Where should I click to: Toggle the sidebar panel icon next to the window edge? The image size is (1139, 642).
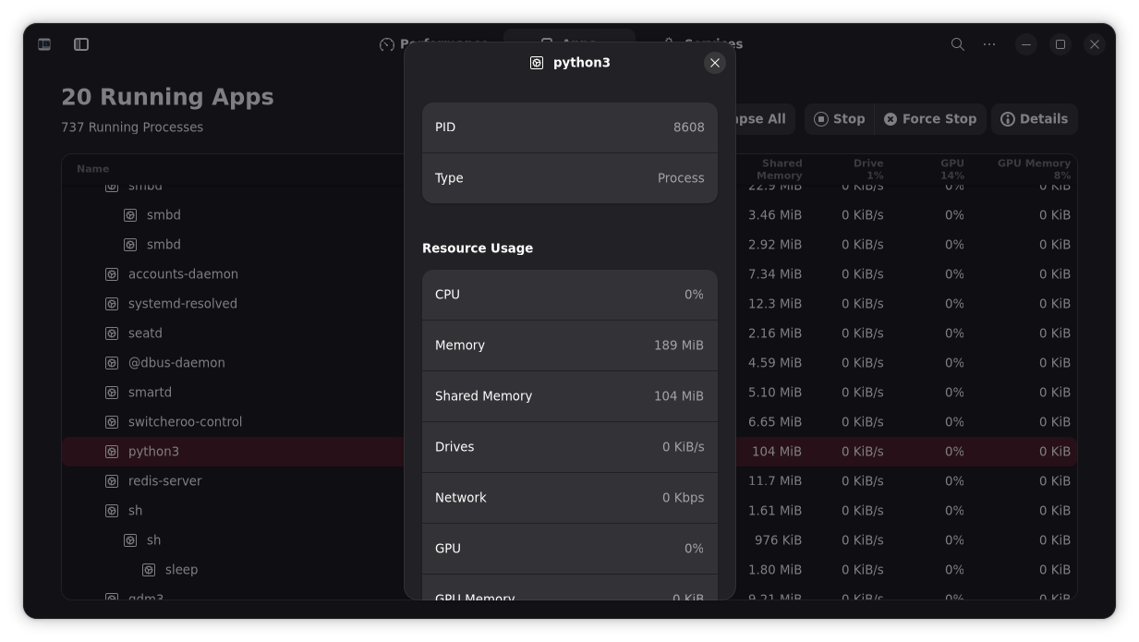[x=44, y=44]
